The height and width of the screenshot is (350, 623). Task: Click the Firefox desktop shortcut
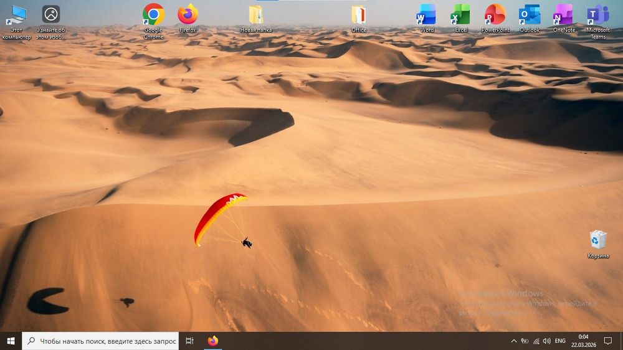point(188,18)
